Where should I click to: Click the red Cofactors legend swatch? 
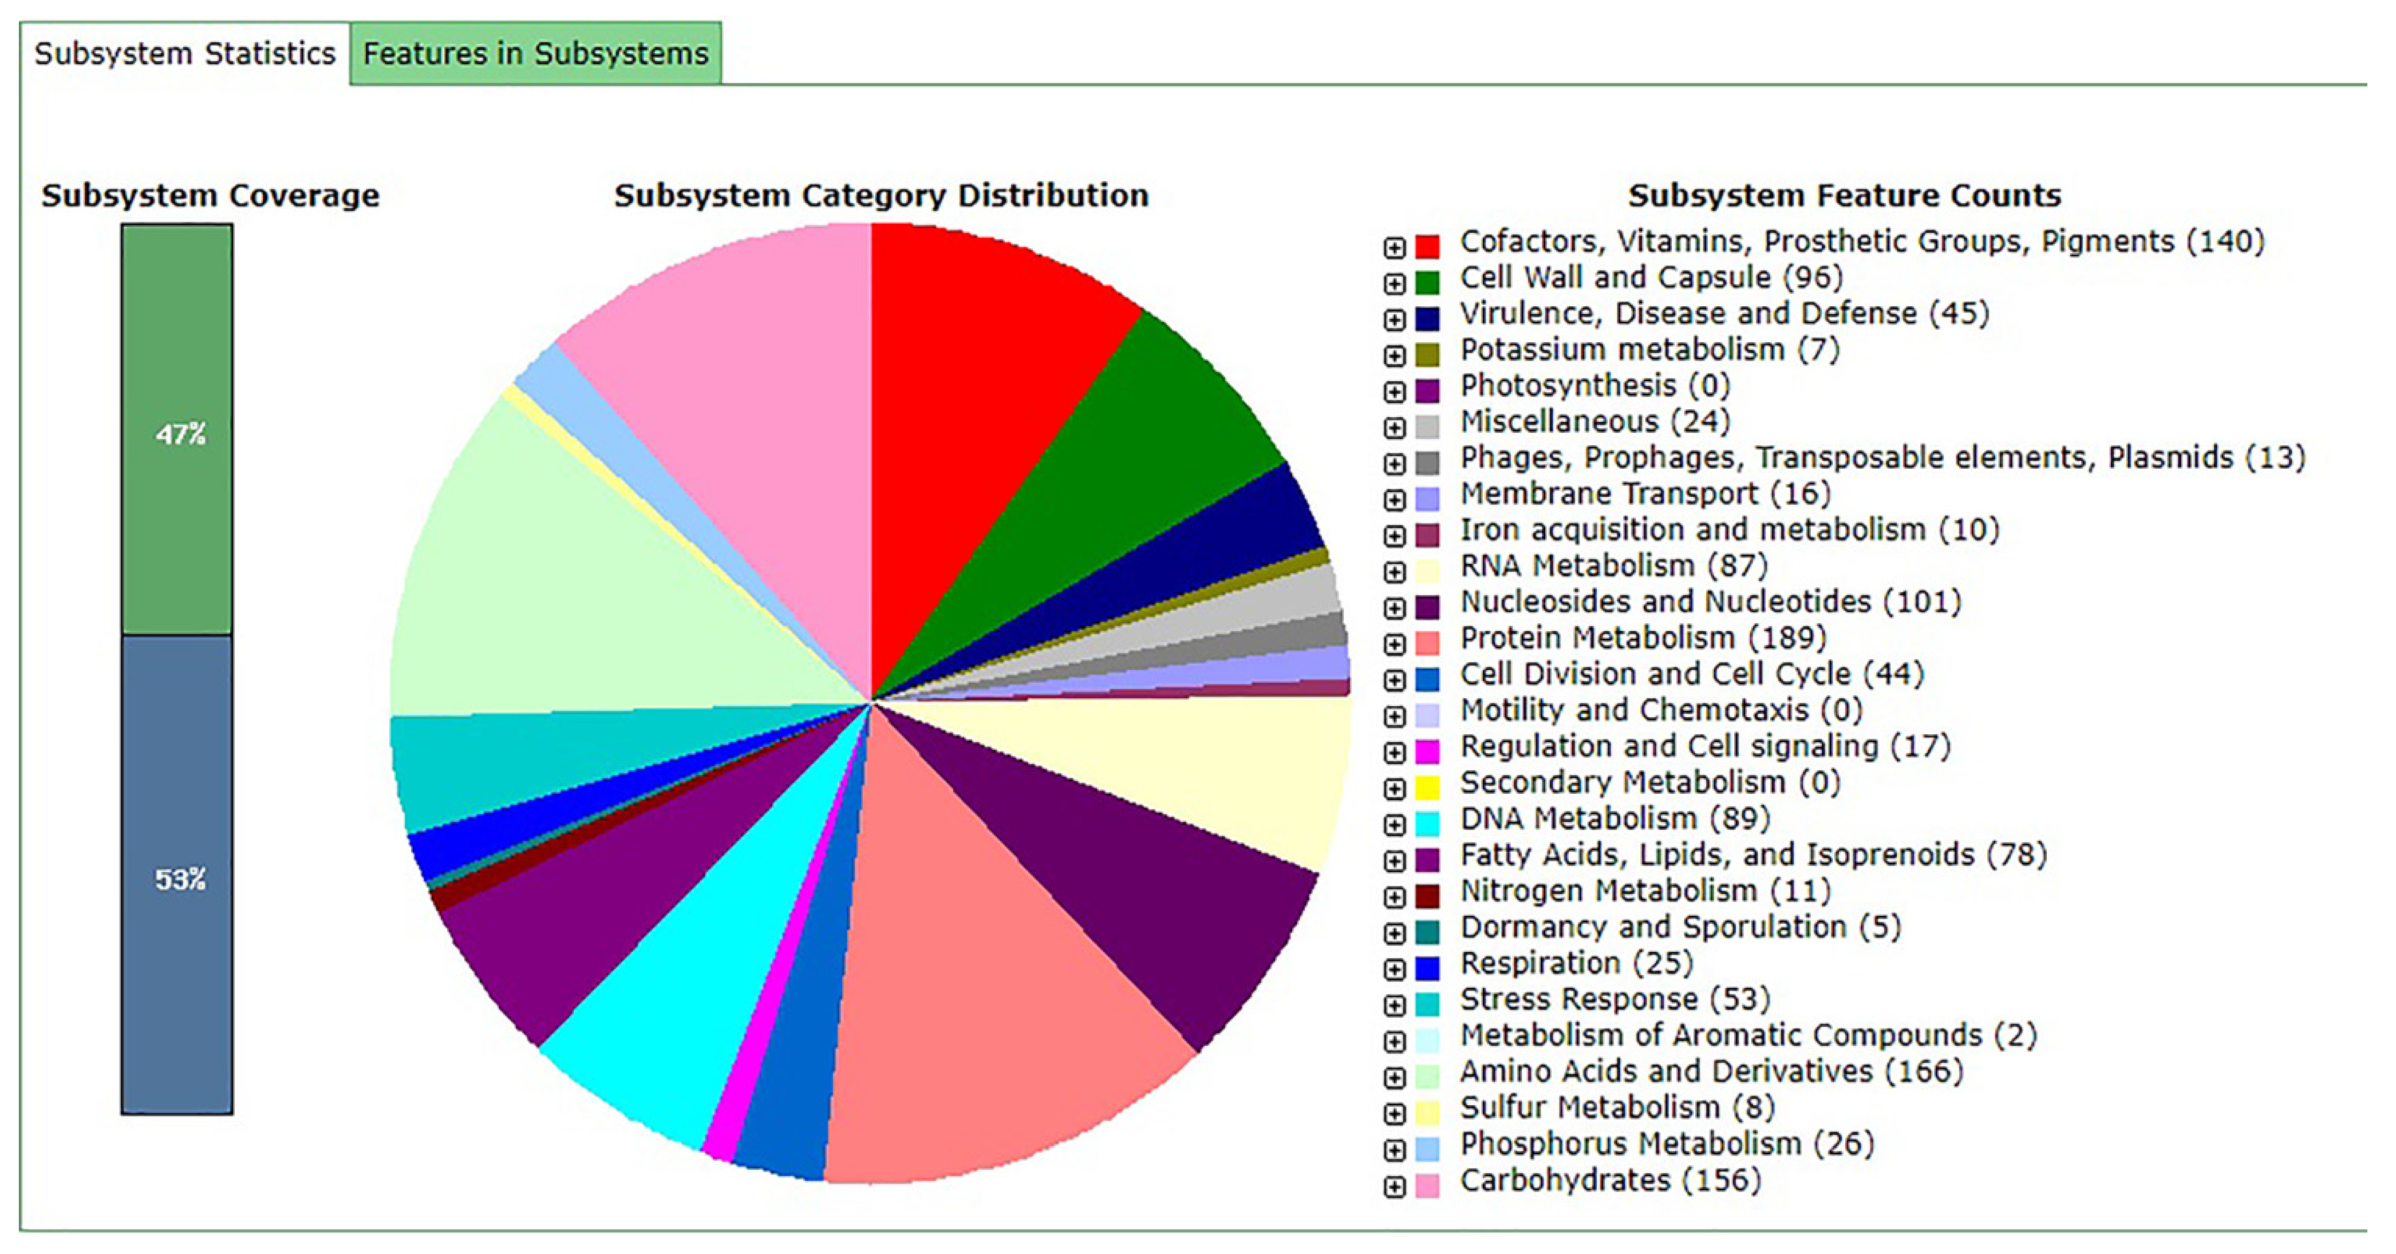1427,247
